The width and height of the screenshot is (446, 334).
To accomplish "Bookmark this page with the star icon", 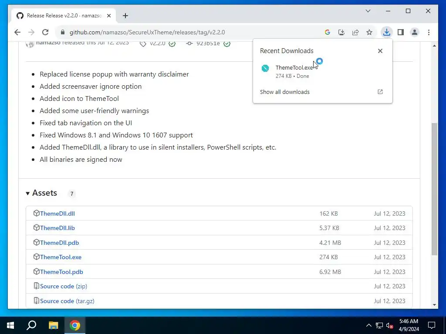I will (x=369, y=32).
